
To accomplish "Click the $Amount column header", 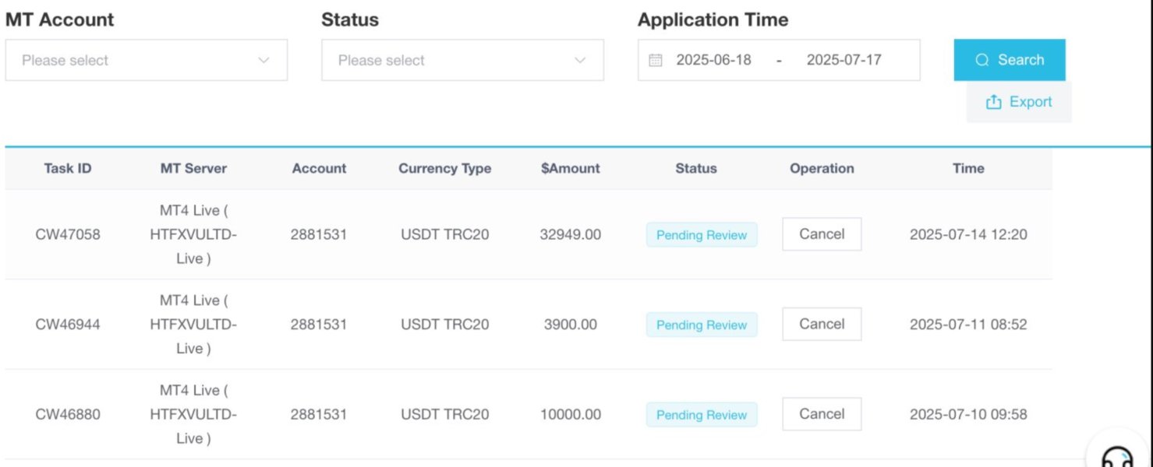I will click(571, 168).
